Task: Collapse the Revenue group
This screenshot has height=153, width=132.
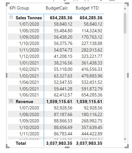Action: 11,101
